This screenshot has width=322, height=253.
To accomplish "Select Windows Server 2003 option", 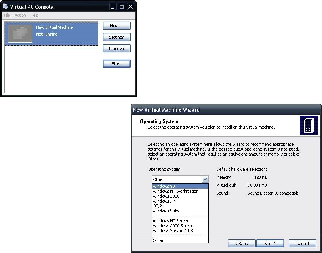I will tap(180, 230).
